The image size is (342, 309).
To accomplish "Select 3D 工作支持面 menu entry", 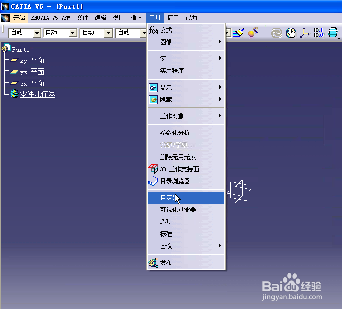I will pyautogui.click(x=186, y=169).
